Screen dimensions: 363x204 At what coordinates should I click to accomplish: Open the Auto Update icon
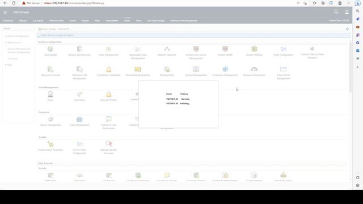pos(50,49)
